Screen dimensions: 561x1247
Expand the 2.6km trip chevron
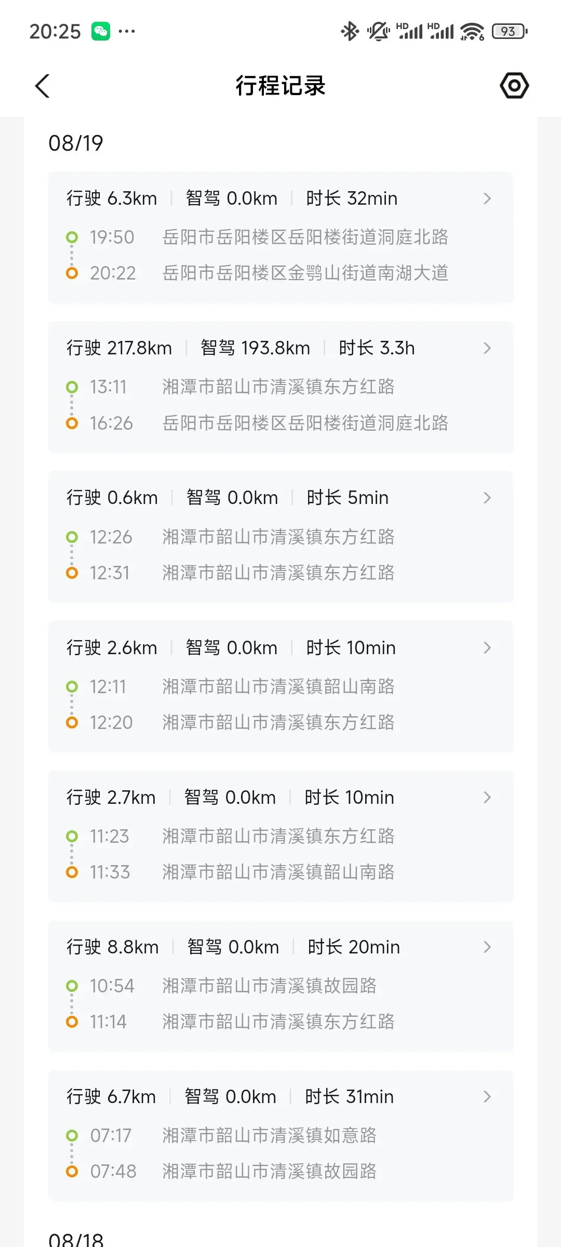pos(487,648)
